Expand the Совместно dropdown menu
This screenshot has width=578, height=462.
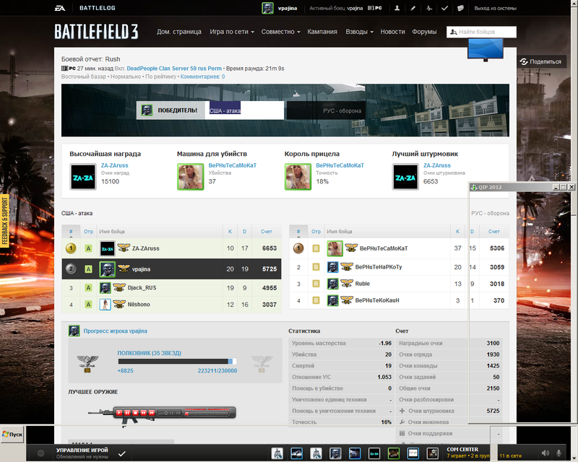click(x=280, y=32)
